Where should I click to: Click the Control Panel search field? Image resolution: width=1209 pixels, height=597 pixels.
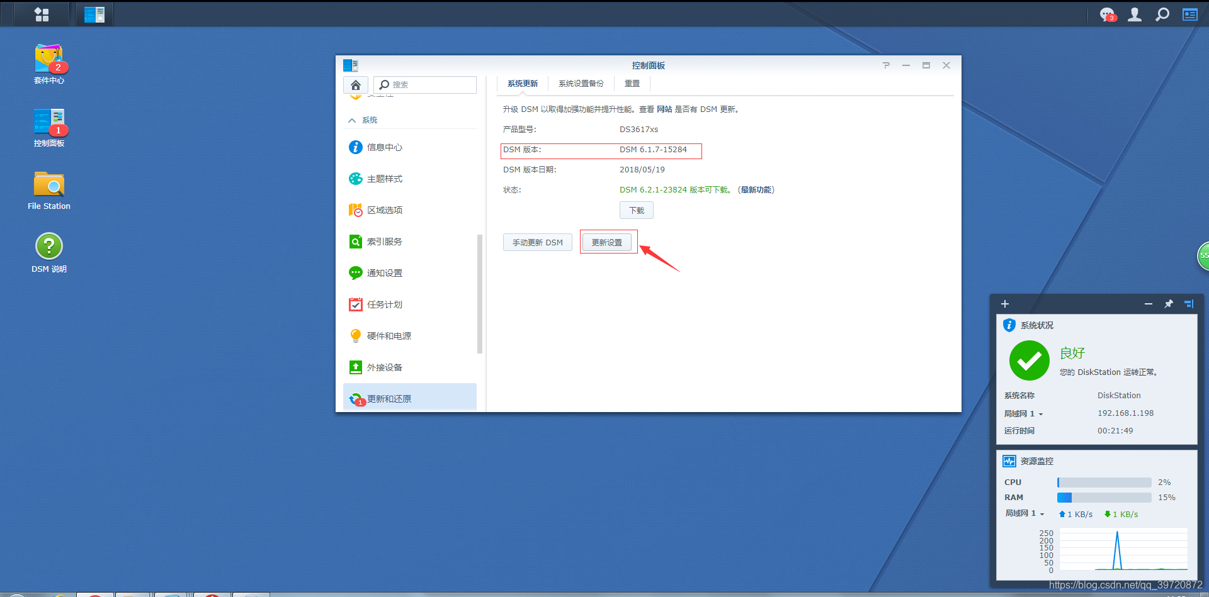pyautogui.click(x=425, y=85)
